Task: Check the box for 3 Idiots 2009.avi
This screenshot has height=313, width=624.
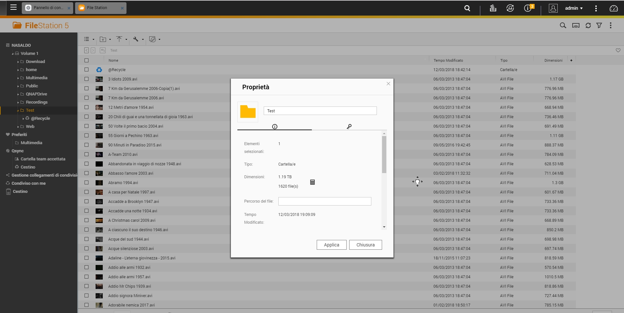Action: point(86,79)
